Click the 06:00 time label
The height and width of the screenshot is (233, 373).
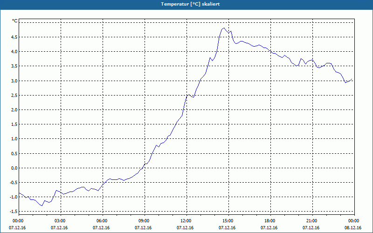[102, 221]
